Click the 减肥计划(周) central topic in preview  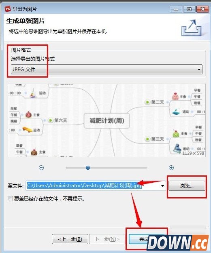click(107, 121)
